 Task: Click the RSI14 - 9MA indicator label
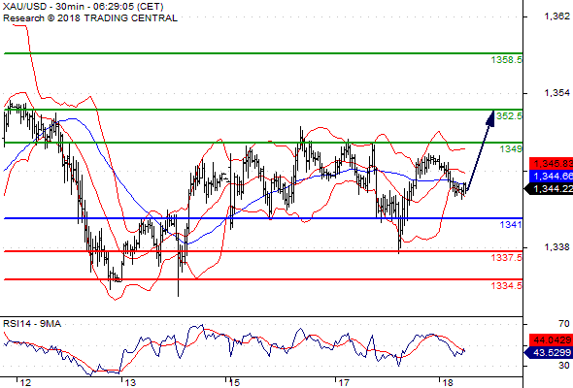32,324
